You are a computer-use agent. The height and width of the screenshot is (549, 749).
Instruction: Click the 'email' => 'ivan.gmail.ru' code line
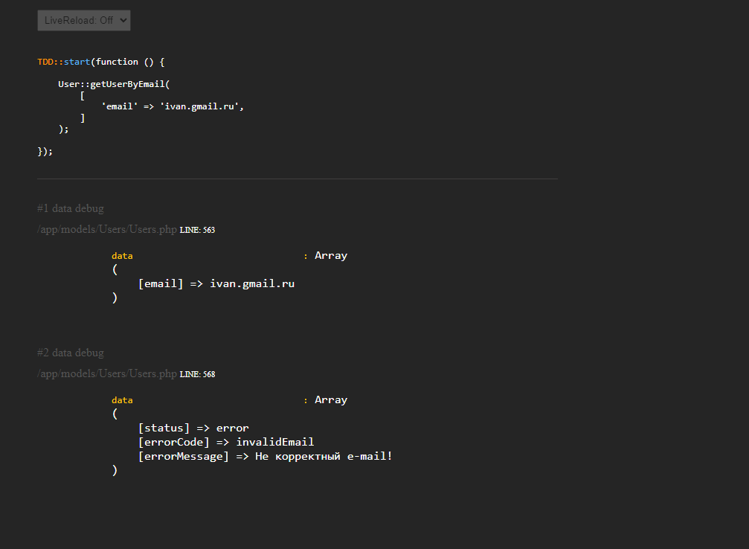173,106
